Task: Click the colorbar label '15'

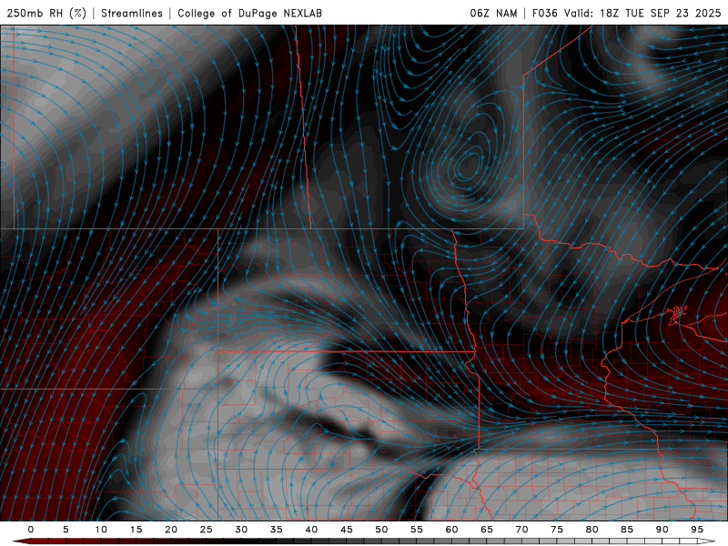Action: [136, 530]
